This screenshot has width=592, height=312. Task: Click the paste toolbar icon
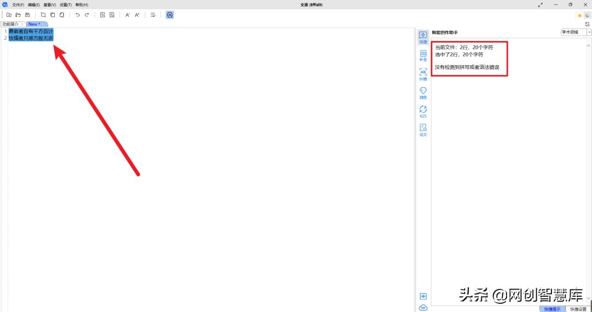pos(61,15)
